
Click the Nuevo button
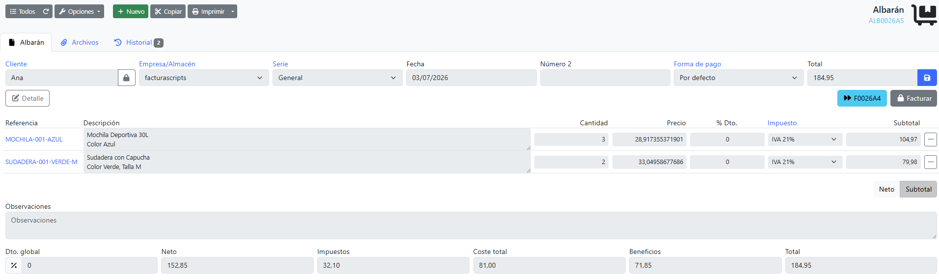click(x=131, y=11)
